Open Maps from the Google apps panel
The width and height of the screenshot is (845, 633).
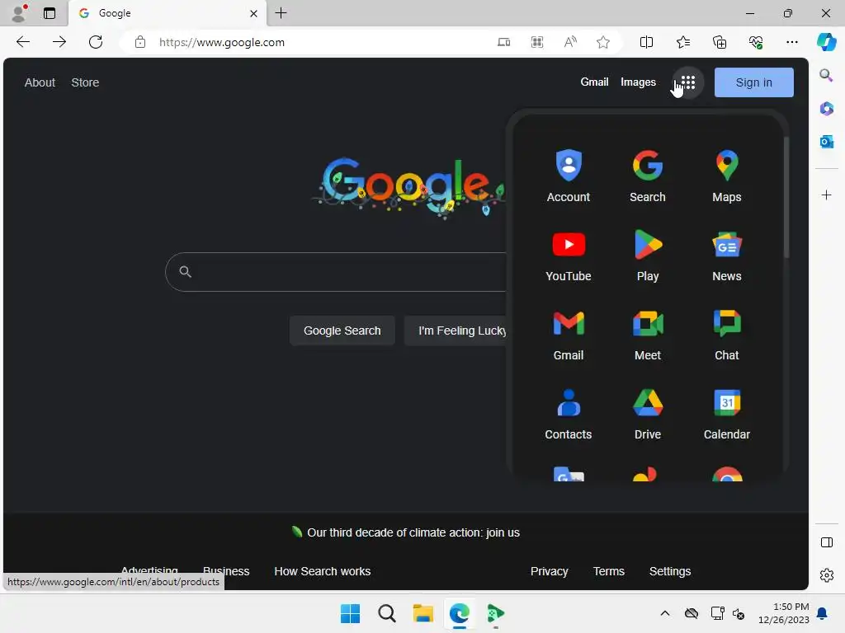(726, 176)
